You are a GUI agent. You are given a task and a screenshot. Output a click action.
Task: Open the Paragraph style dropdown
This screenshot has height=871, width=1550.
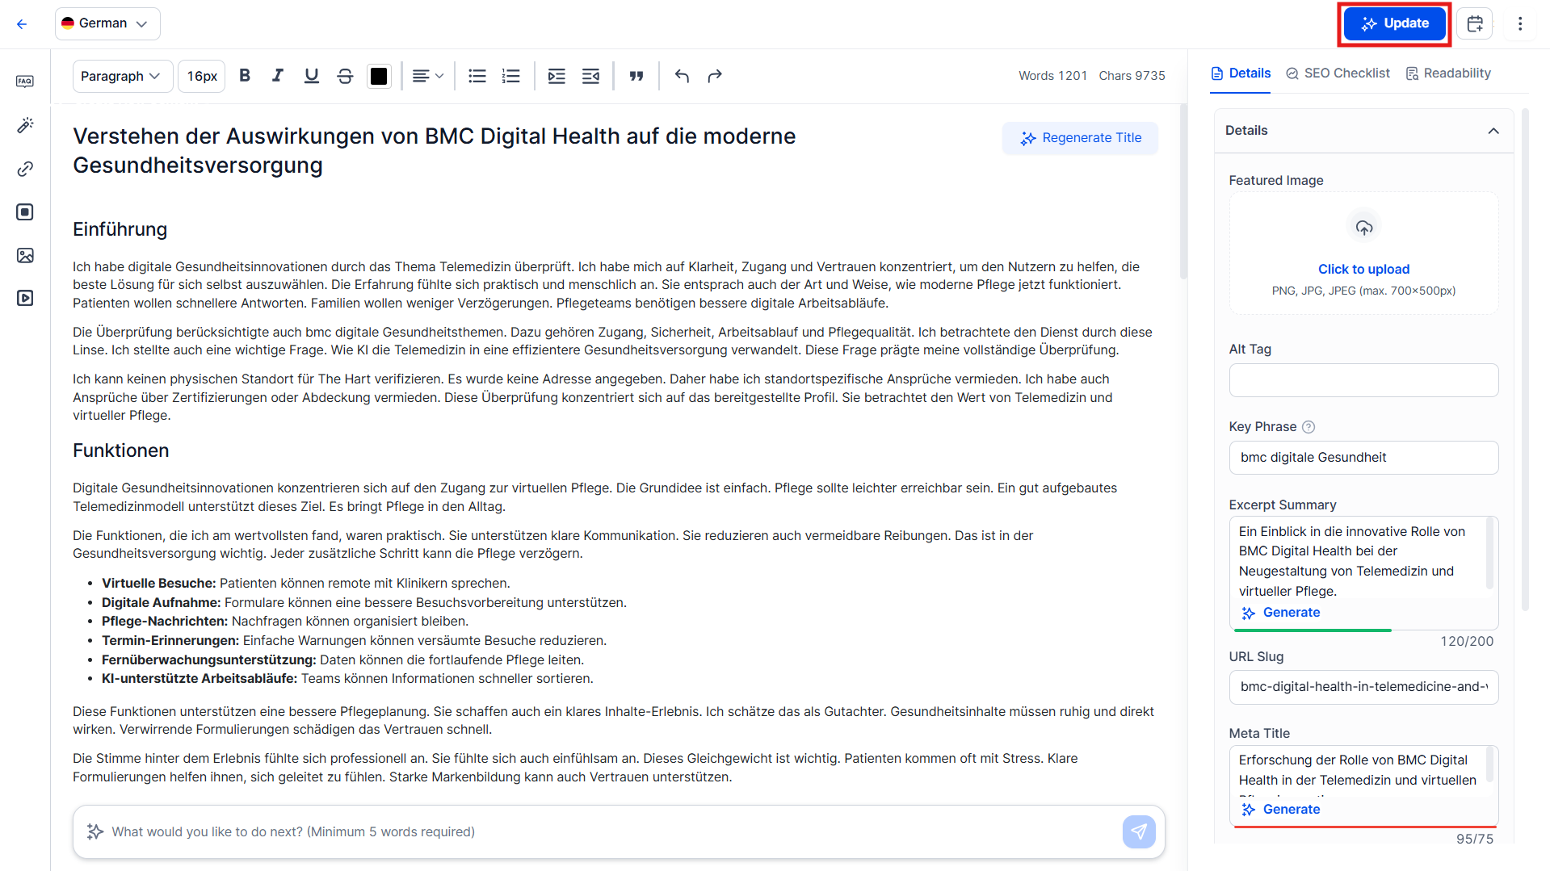point(123,76)
